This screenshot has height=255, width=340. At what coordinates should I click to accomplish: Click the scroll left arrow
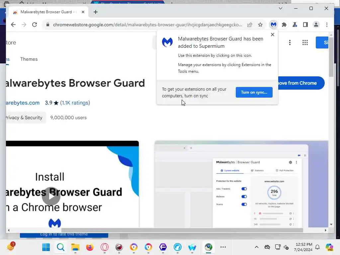9,230
